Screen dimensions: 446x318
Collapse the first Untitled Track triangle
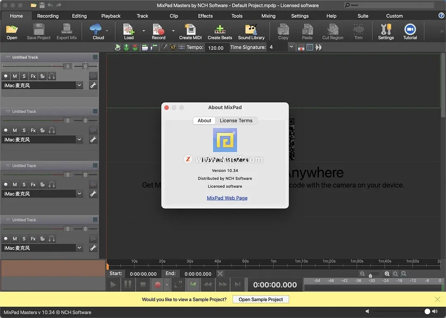[x=8, y=57]
